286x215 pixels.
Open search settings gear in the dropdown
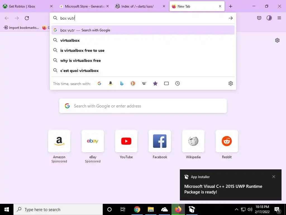pos(230,83)
